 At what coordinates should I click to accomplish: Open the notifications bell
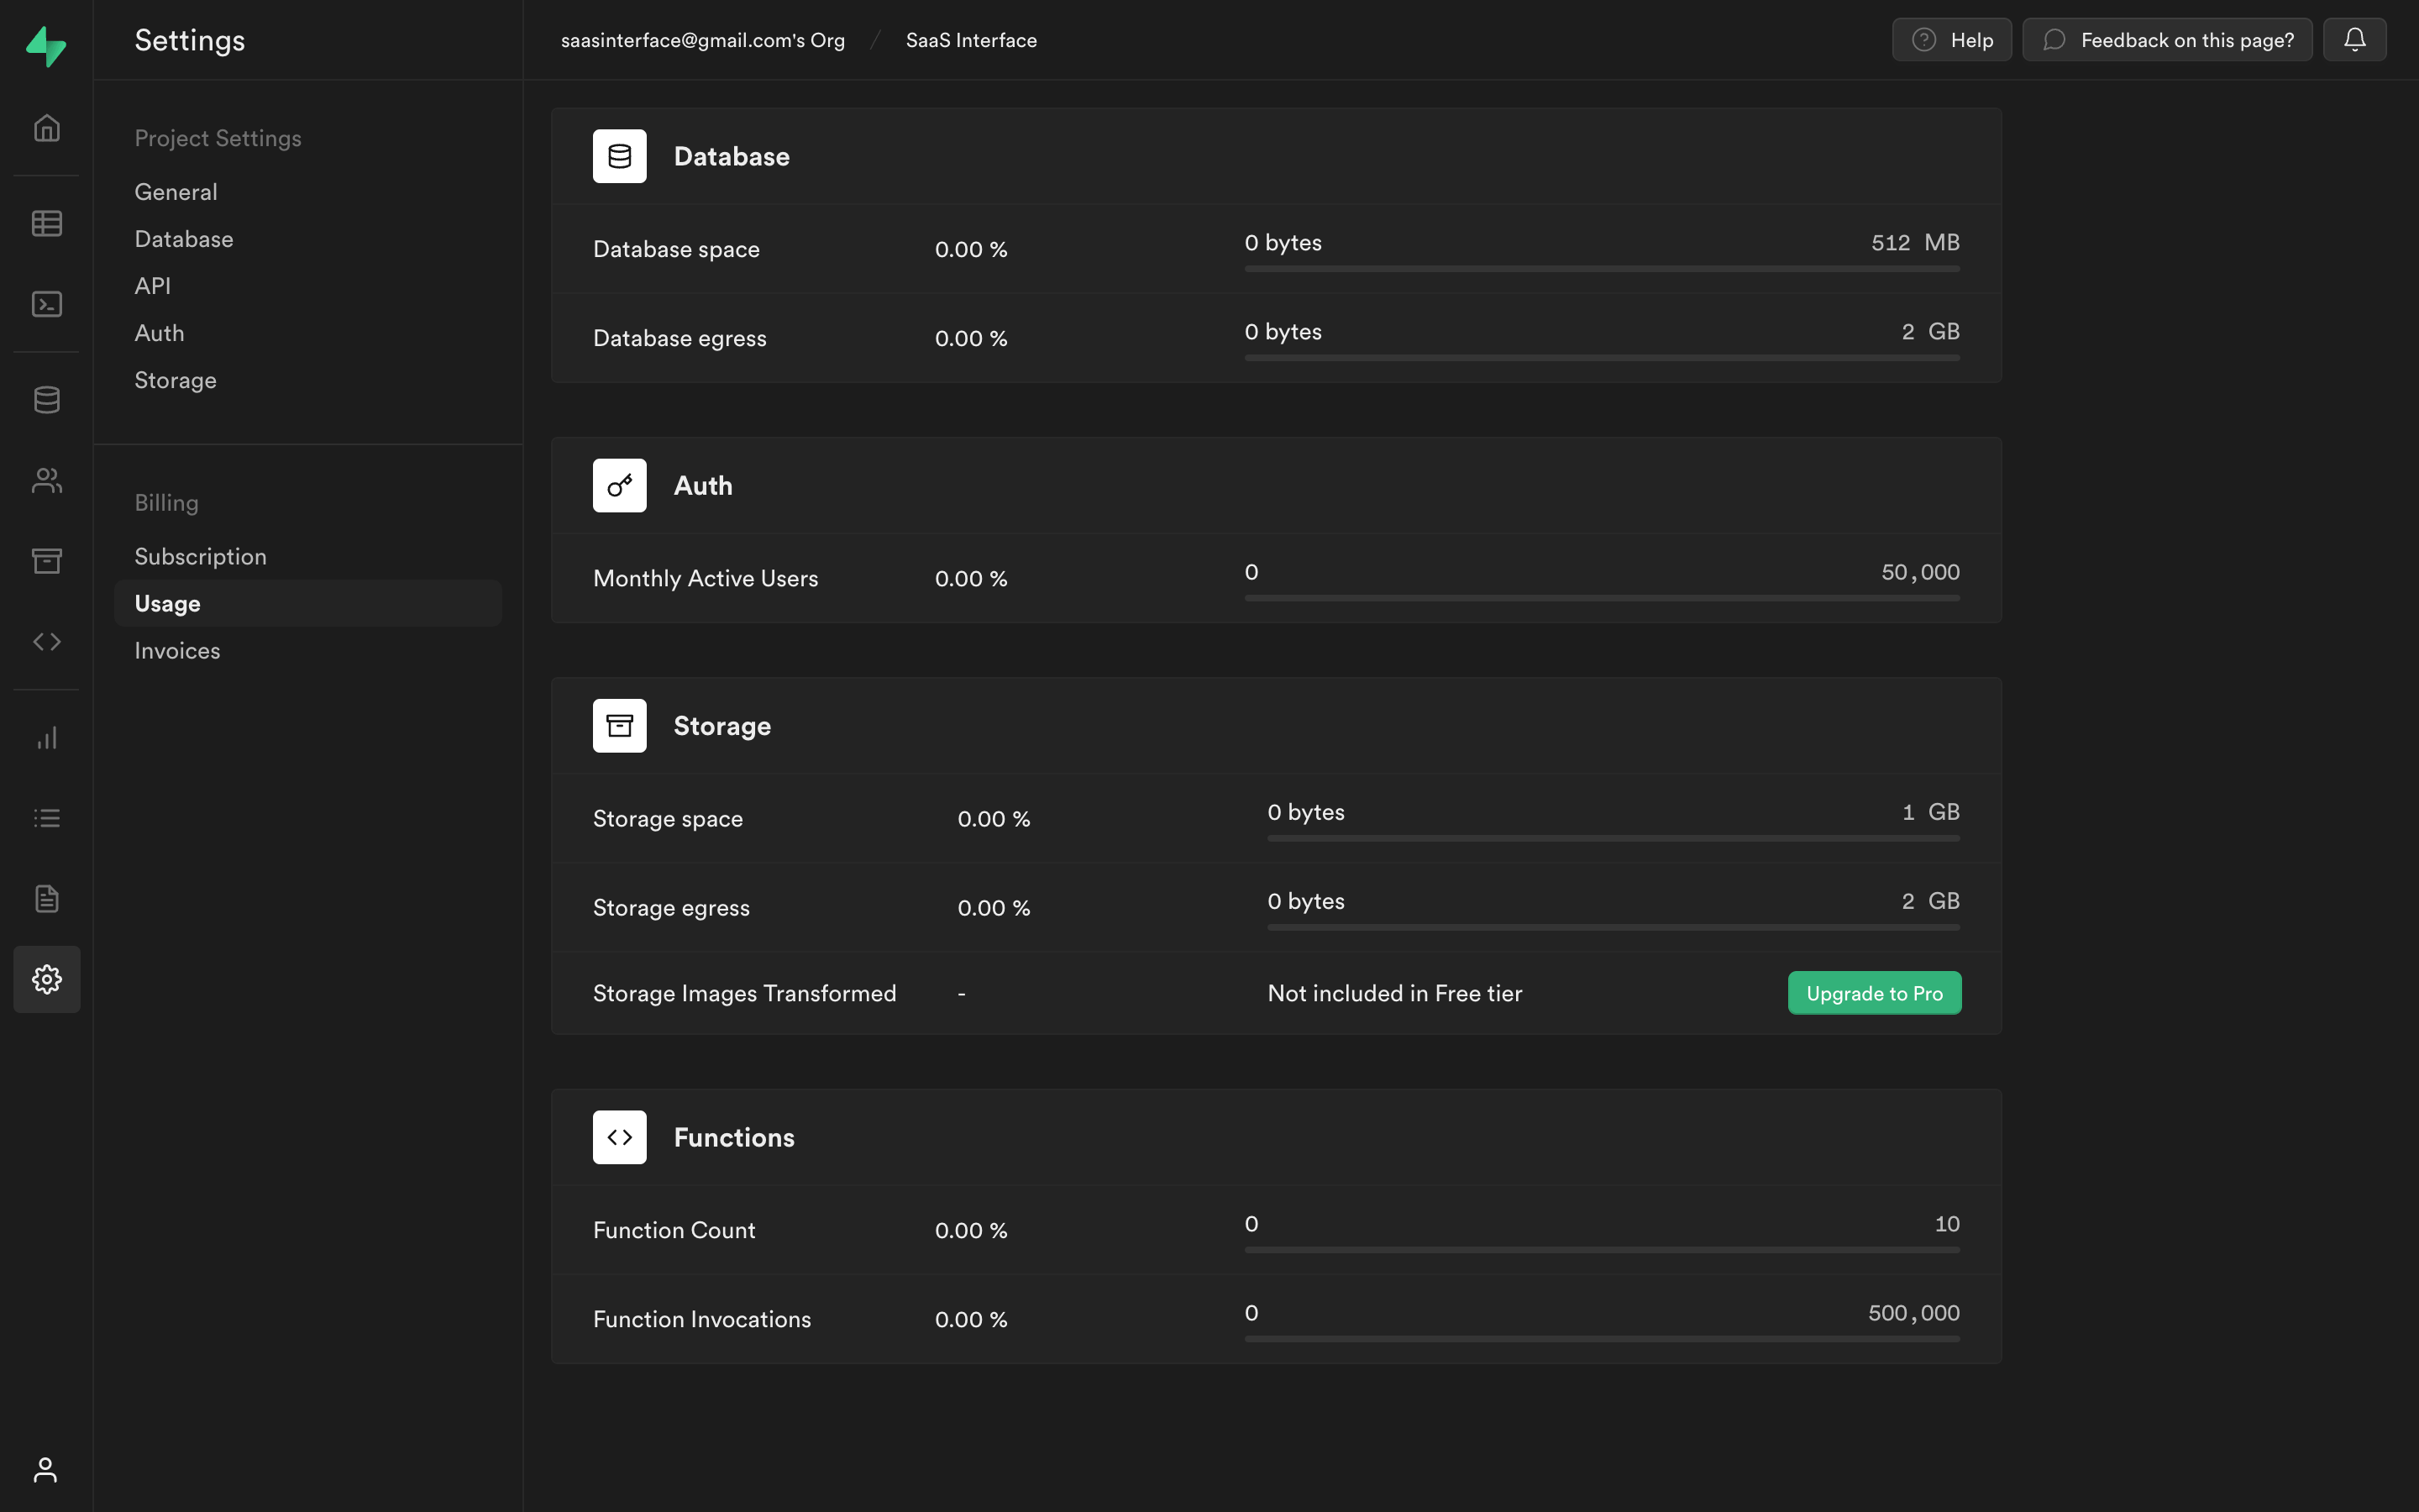pyautogui.click(x=2355, y=39)
